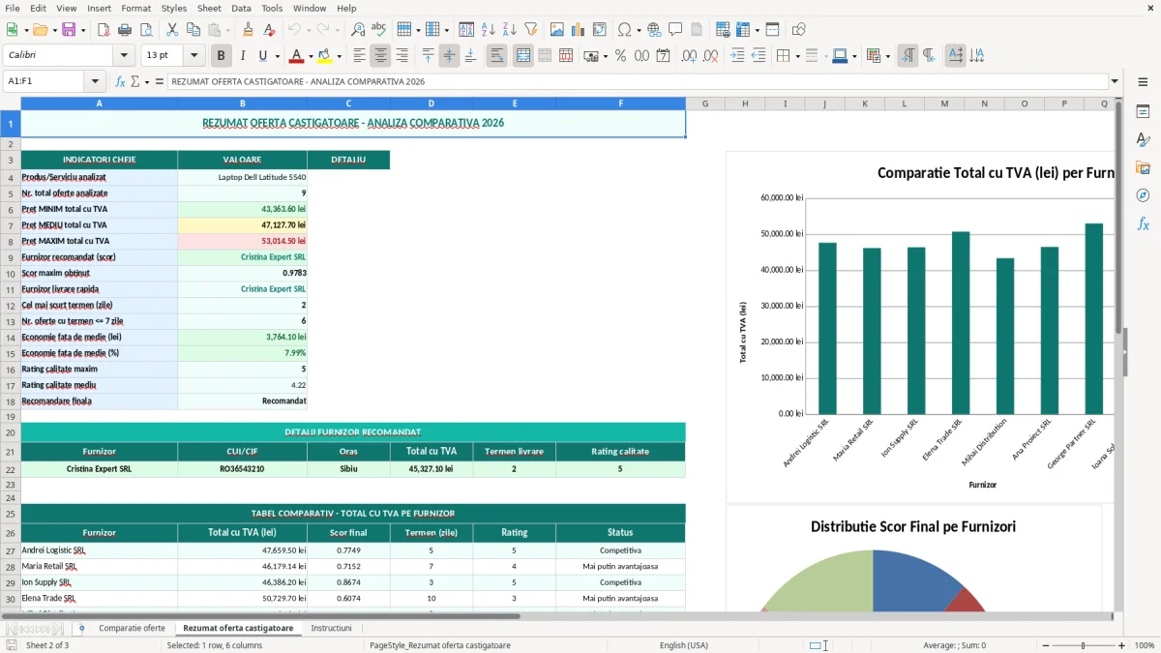Increase cell indent
Screen dimensions: 1161x653
737,56
